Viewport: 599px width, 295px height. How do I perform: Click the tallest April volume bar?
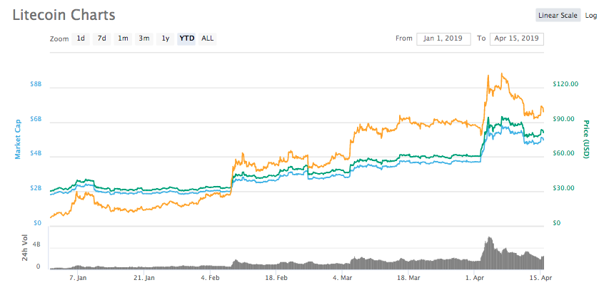click(488, 253)
